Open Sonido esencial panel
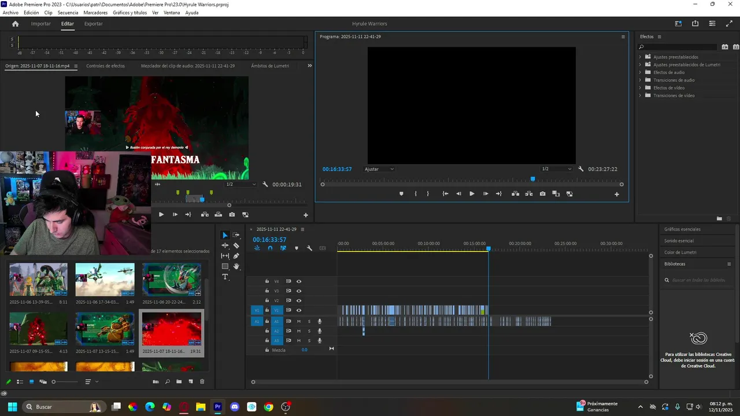 tap(679, 241)
